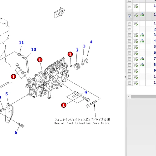Tick the row 5 checkbox

(129, 47)
